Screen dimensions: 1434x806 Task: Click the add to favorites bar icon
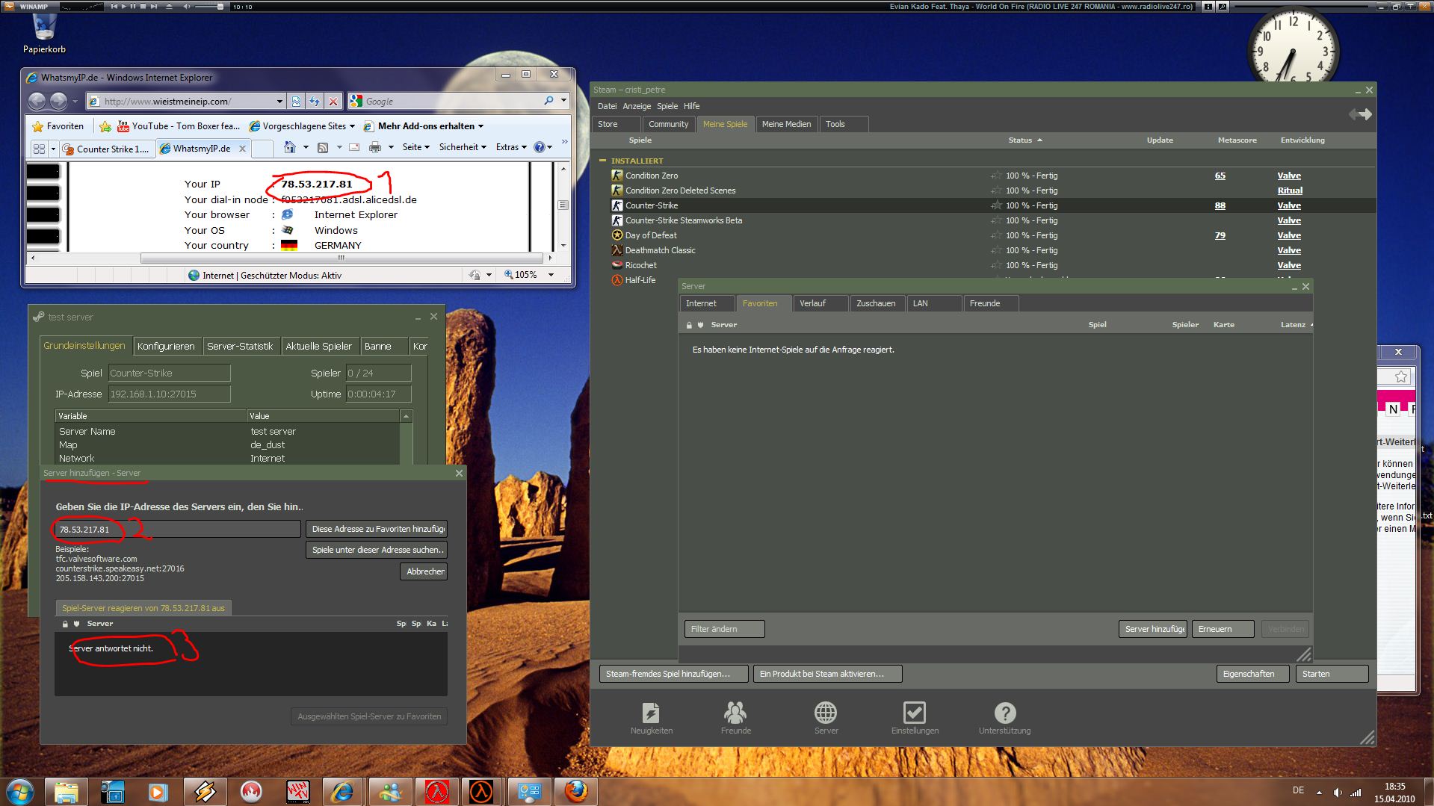[105, 126]
